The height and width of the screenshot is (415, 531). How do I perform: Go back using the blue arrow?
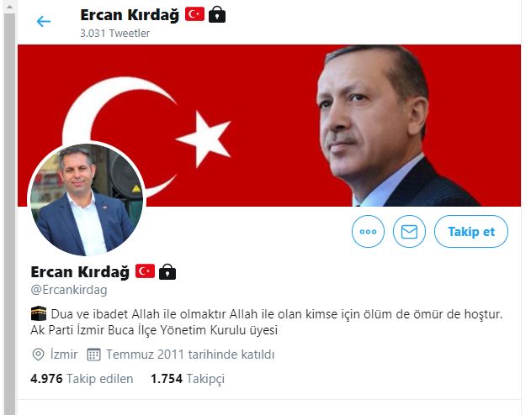click(44, 21)
